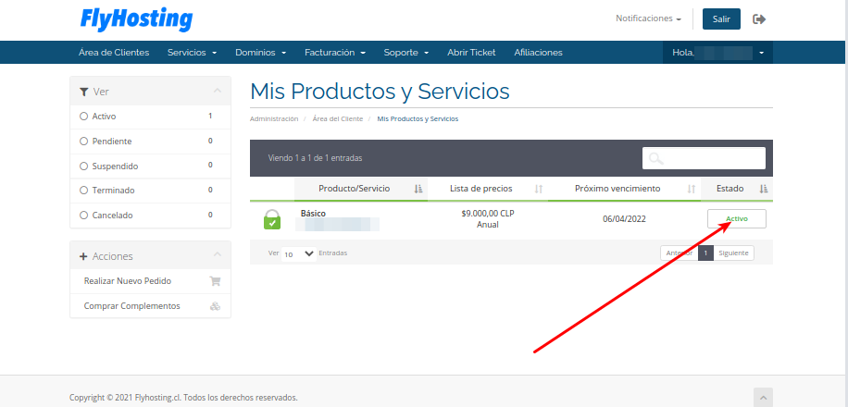
Task: Click the Mis Productos y Servicios breadcrumb text
Action: [x=418, y=119]
